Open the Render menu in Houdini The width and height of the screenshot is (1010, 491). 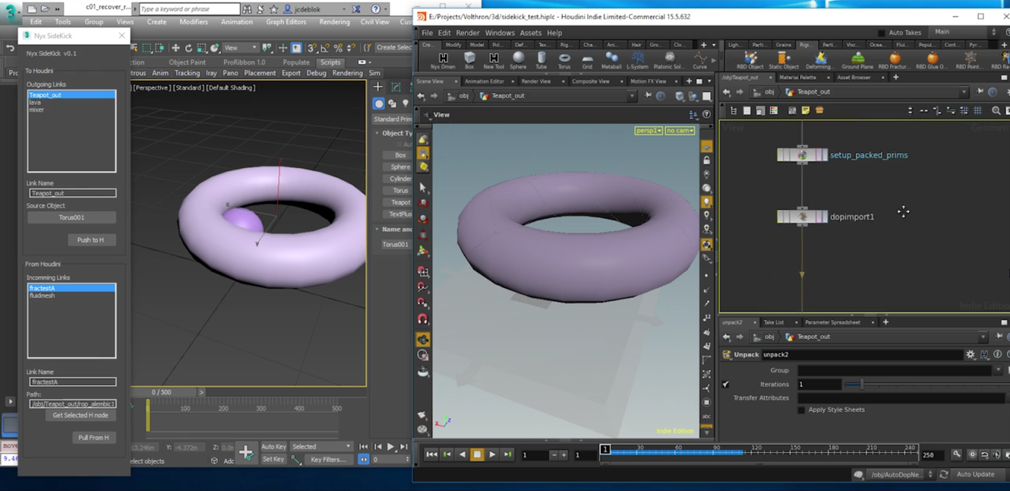[x=467, y=33]
